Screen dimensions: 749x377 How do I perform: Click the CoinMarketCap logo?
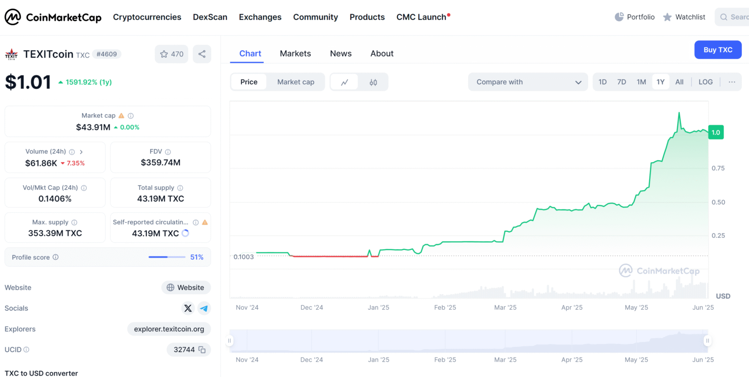pyautogui.click(x=53, y=17)
